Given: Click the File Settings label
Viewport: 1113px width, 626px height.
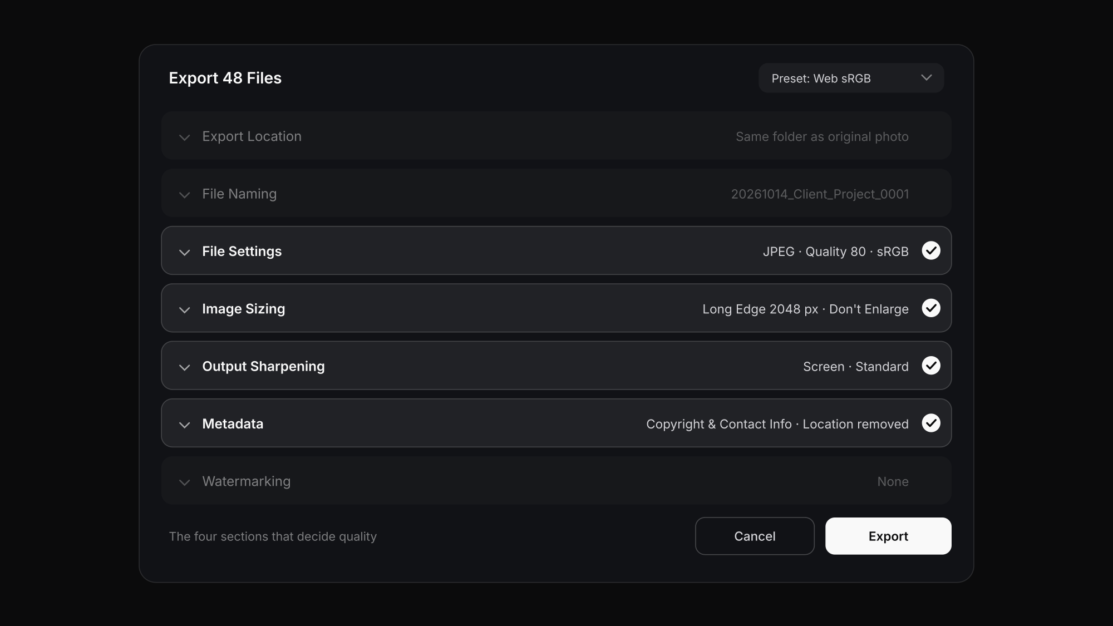Looking at the screenshot, I should [x=242, y=251].
